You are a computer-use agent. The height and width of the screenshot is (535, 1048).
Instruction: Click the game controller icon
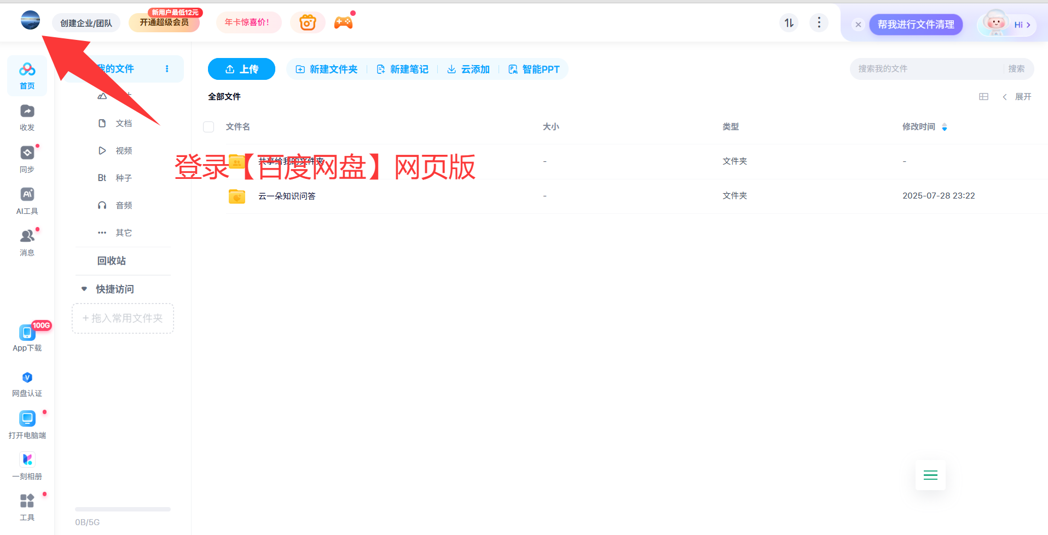pyautogui.click(x=343, y=22)
